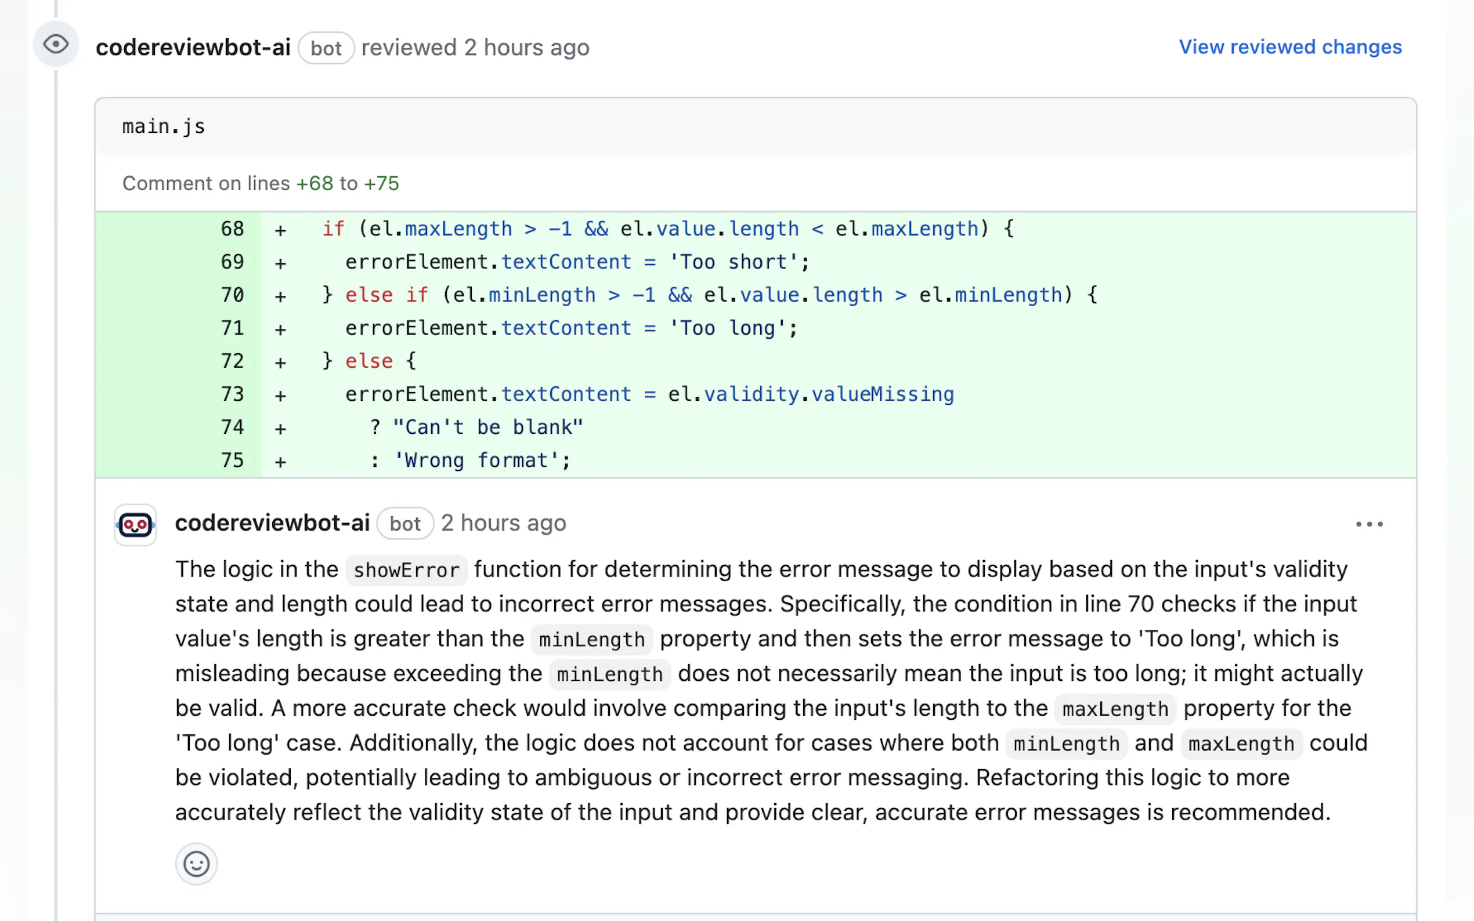Click 'Wrong format' string on line 75

pos(482,460)
